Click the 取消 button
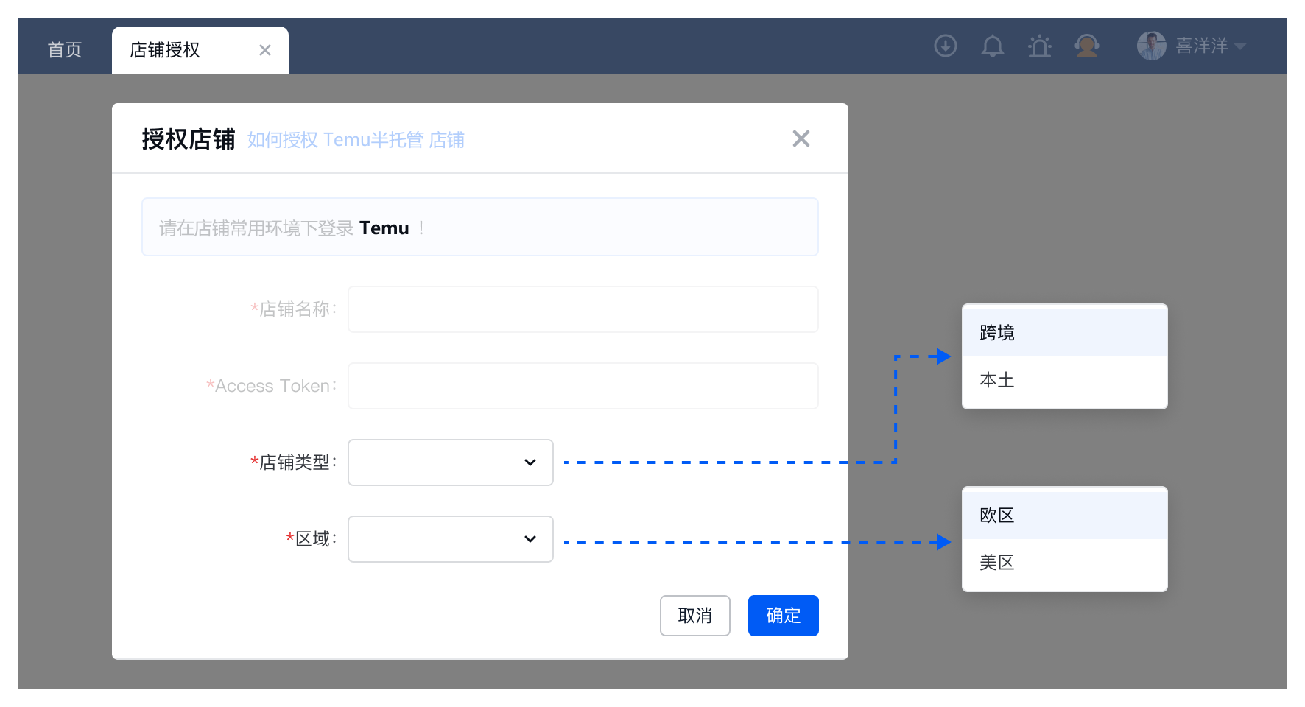1305x707 pixels. coord(695,616)
